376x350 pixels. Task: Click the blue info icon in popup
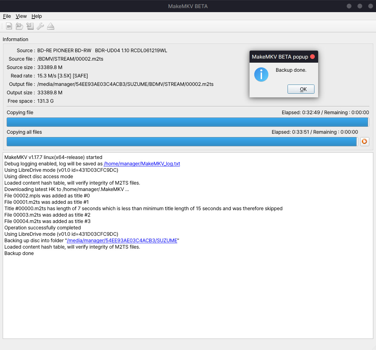click(261, 74)
